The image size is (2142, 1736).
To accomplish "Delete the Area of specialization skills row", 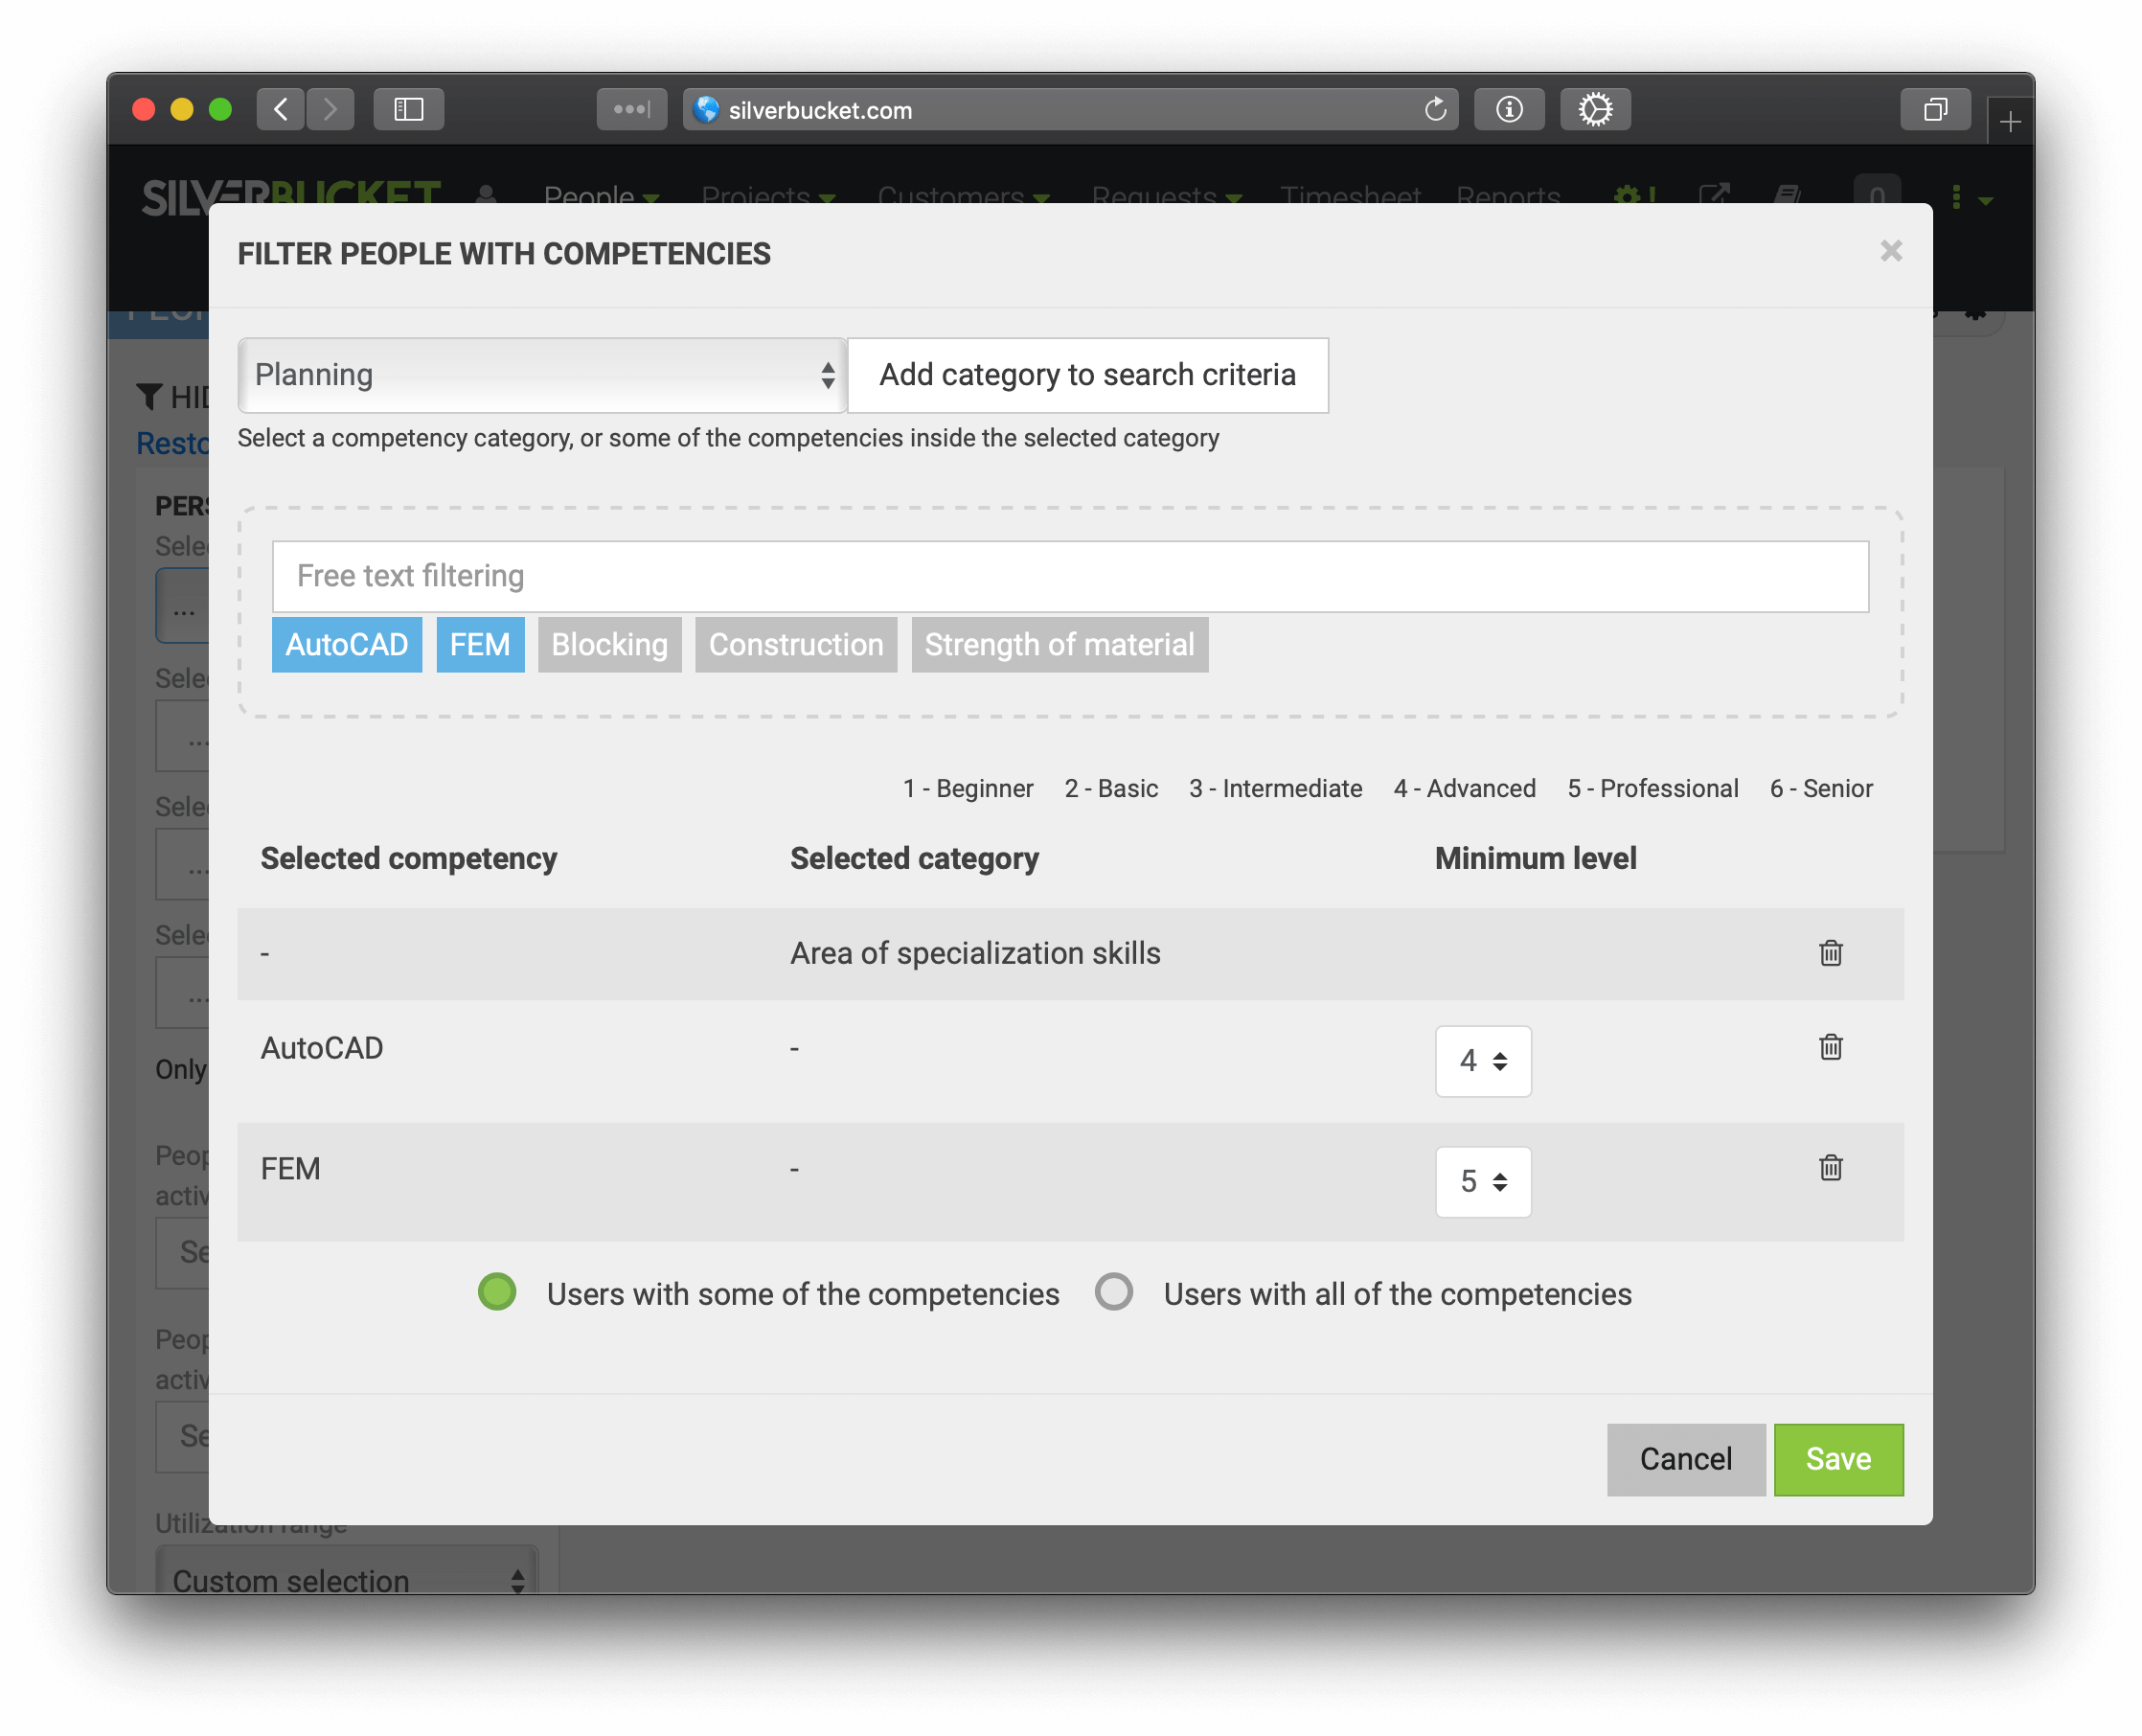I will click(x=1830, y=953).
